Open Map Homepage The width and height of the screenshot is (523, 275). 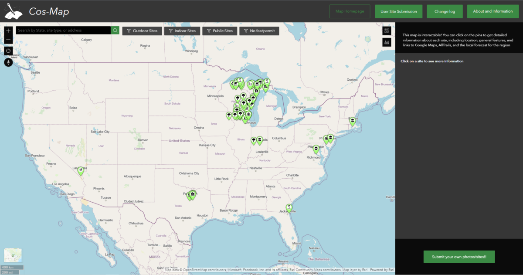pyautogui.click(x=350, y=11)
